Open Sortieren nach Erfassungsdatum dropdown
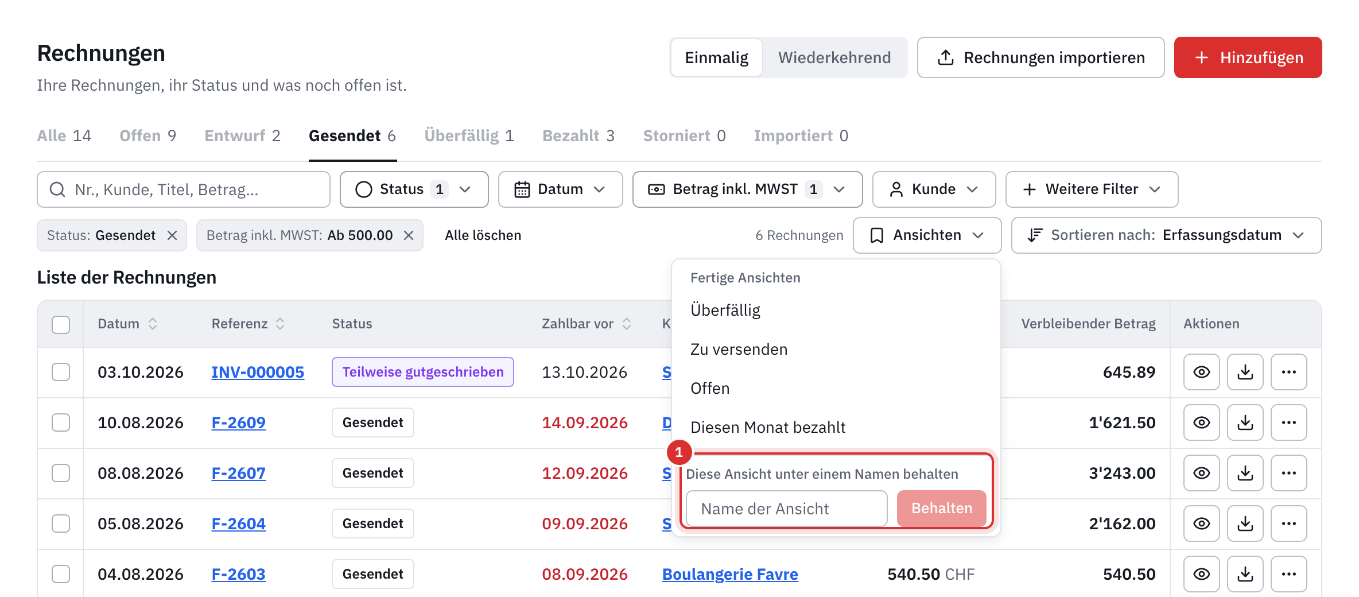Image resolution: width=1359 pixels, height=597 pixels. [1166, 235]
